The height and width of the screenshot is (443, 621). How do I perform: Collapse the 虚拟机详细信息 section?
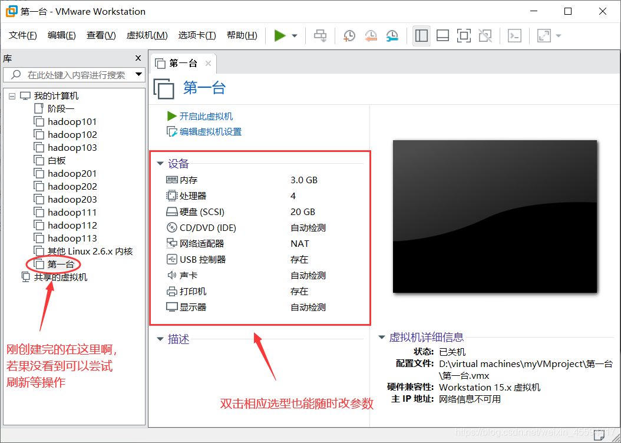[382, 338]
